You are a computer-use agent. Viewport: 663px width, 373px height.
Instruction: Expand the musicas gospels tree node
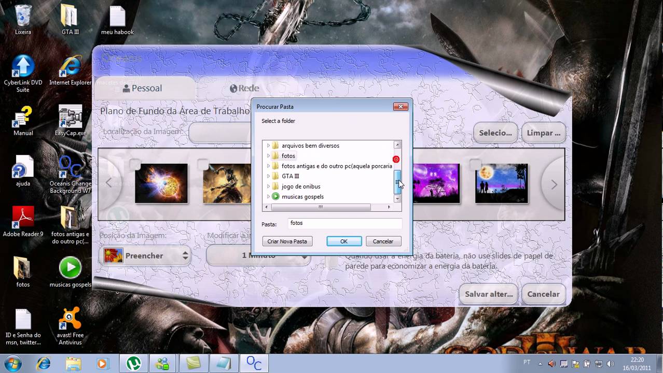pyautogui.click(x=268, y=197)
